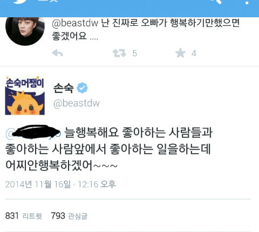Screen dimensions: 259x232
Task: Reply to the fan's tweet via arrow icon
Action: [57, 53]
